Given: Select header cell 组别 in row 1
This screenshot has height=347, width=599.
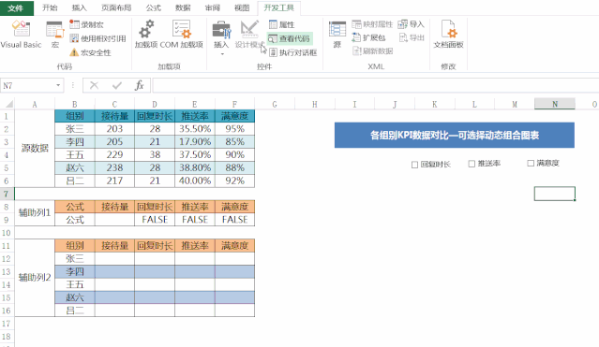Looking at the screenshot, I should coord(74,116).
